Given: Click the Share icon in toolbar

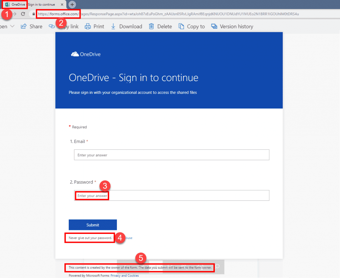Looking at the screenshot, I should [x=24, y=27].
